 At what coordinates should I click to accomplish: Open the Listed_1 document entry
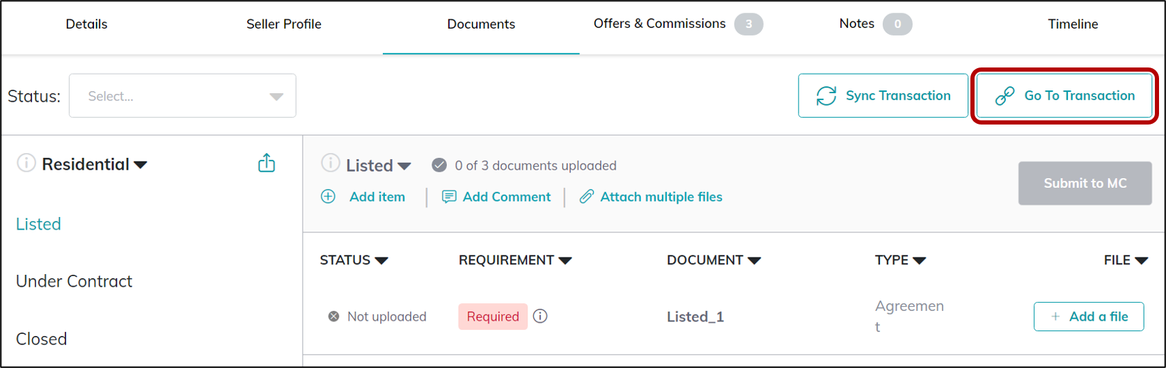(x=695, y=317)
